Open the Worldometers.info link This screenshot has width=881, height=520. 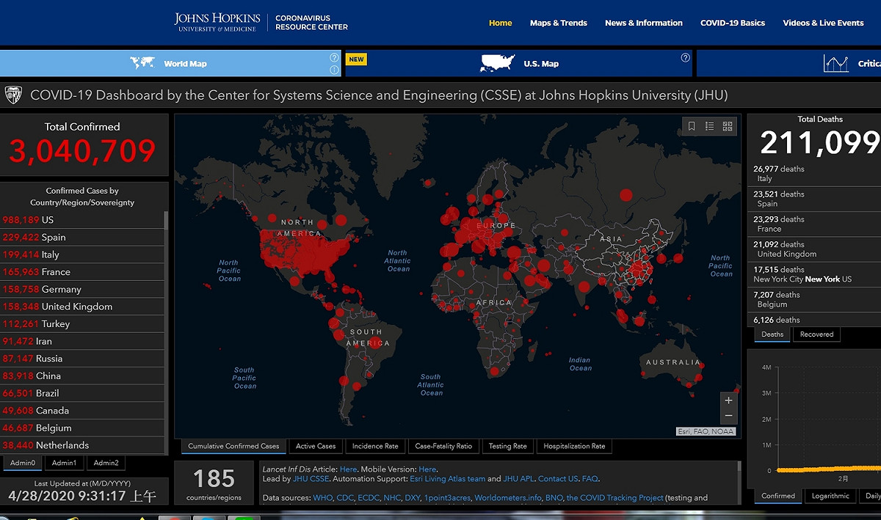click(x=508, y=498)
